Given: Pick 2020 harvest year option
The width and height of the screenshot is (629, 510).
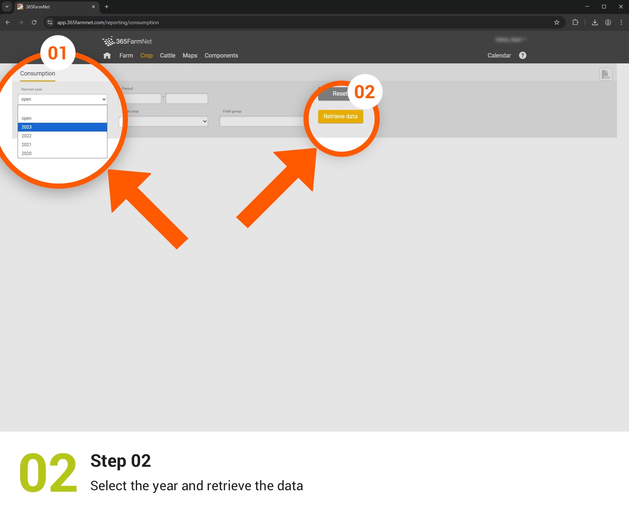Looking at the screenshot, I should point(62,154).
